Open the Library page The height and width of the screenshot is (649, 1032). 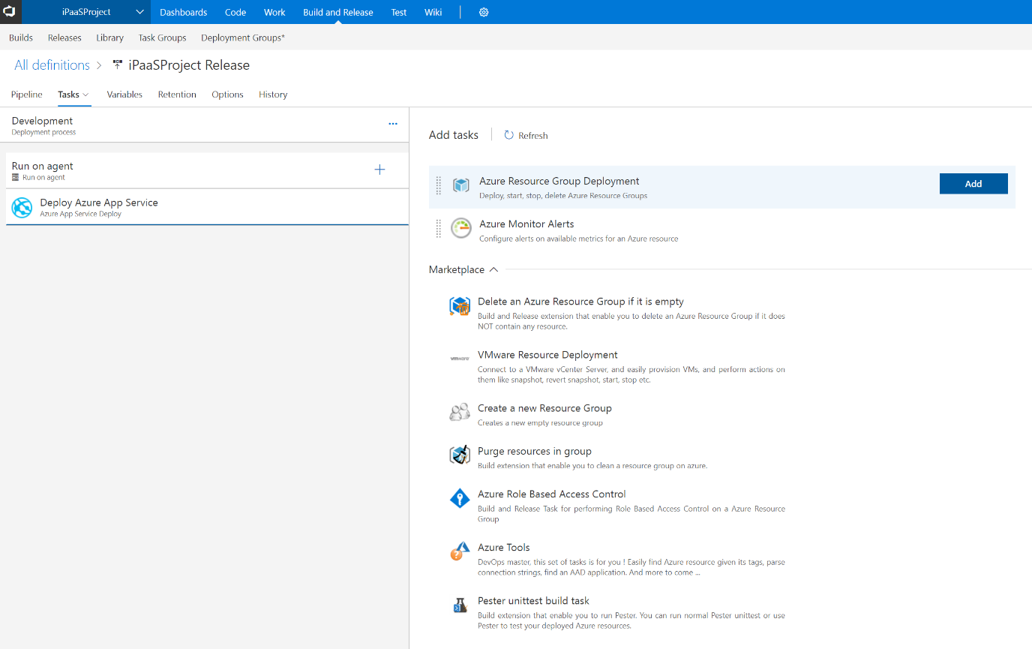pos(109,38)
